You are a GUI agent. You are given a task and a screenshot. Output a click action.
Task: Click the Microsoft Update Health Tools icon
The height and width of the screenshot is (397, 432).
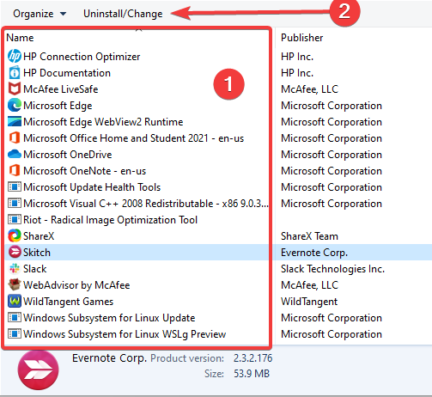coord(15,187)
